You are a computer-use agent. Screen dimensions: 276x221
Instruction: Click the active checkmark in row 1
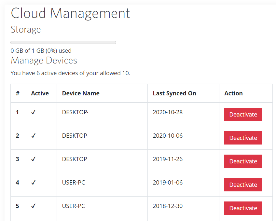click(x=33, y=112)
